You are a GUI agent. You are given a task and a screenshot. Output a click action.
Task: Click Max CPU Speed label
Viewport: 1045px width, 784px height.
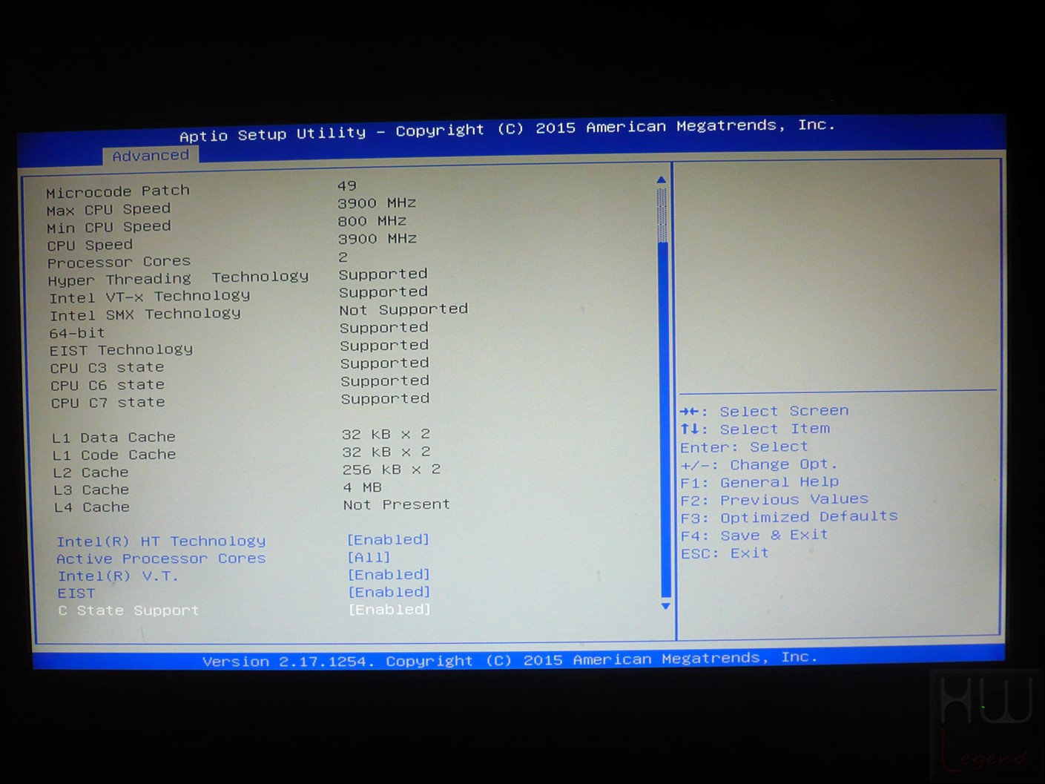tap(108, 210)
